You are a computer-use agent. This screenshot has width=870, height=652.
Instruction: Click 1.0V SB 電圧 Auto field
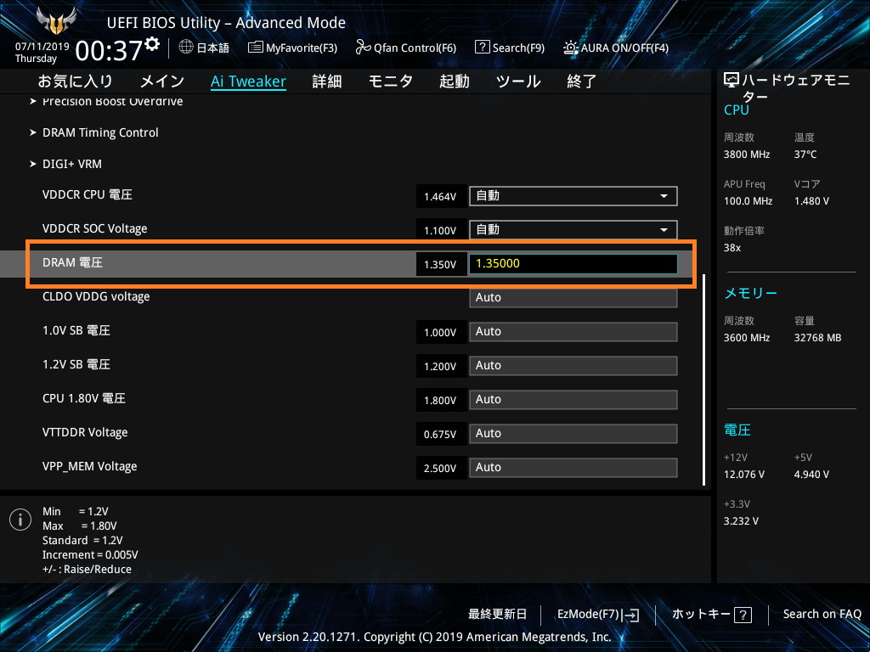coord(573,332)
